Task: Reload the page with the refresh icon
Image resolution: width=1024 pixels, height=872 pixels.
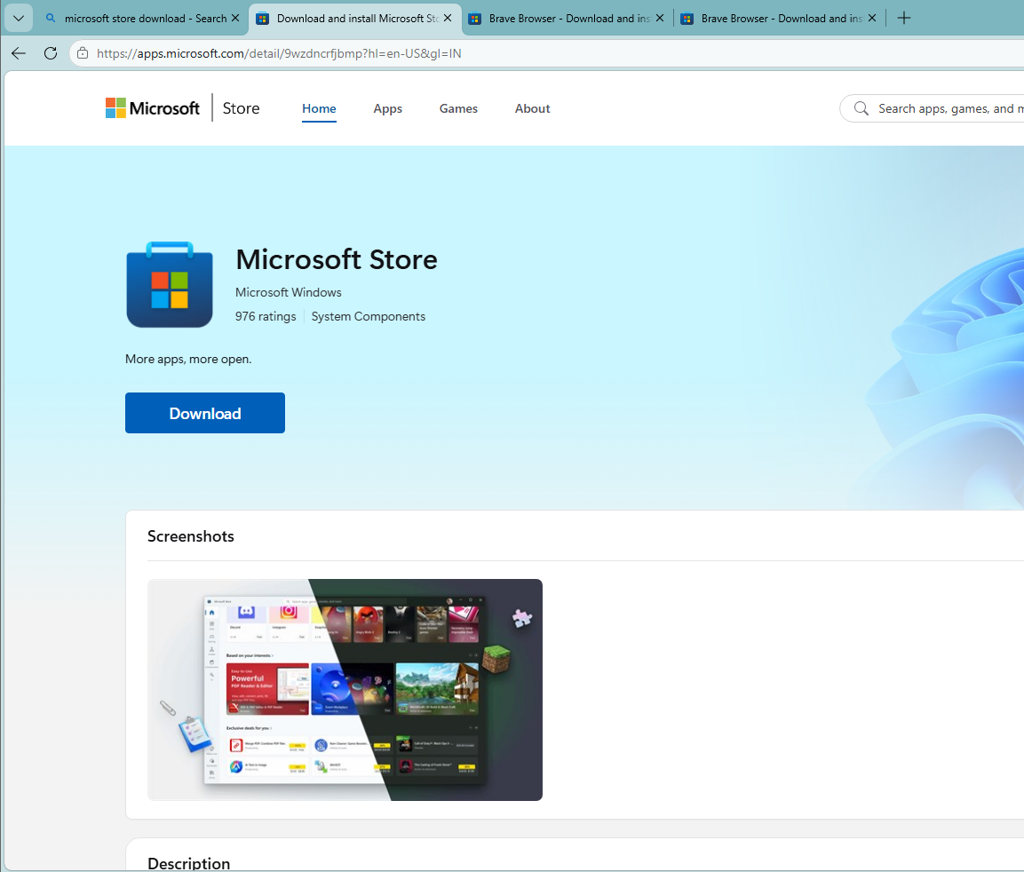Action: tap(50, 53)
